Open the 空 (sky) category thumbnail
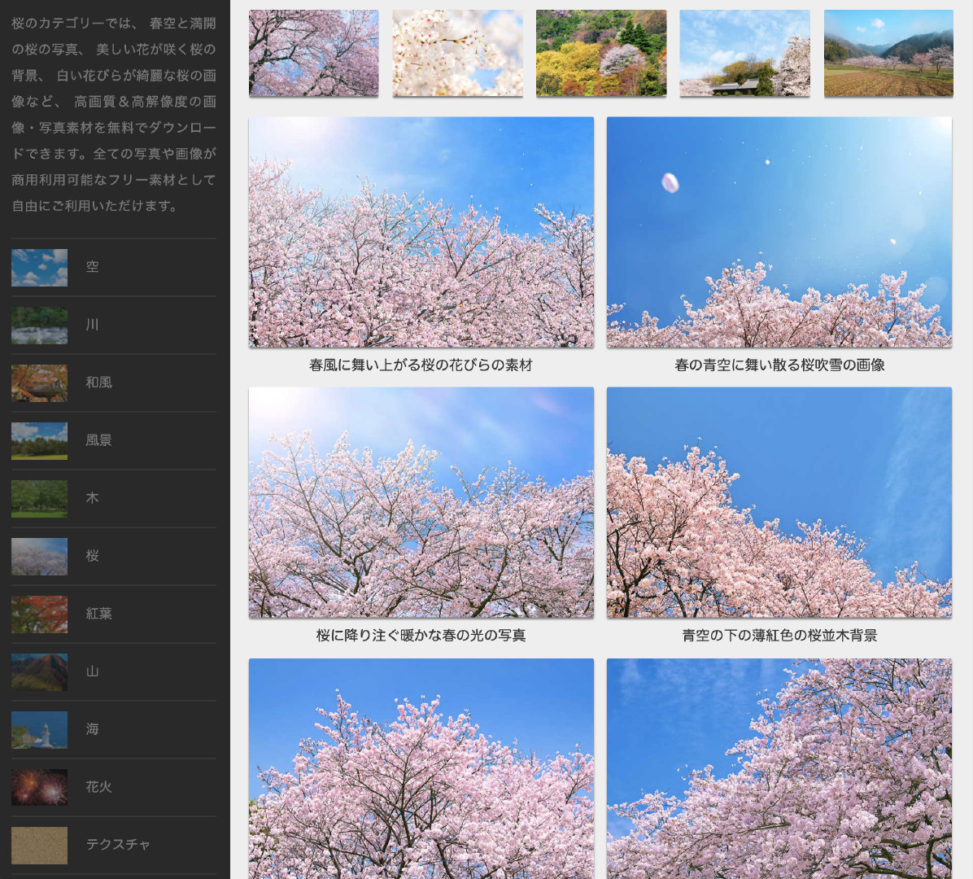The height and width of the screenshot is (879, 973). (x=39, y=268)
